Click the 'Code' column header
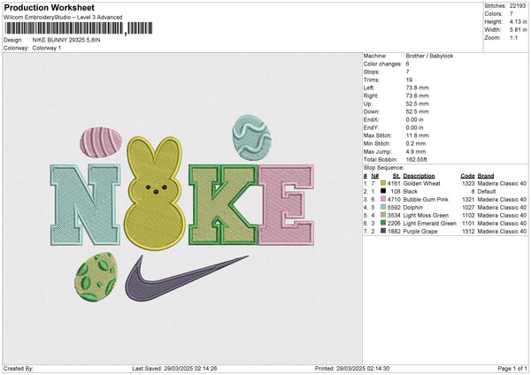The height and width of the screenshot is (375, 531). tap(467, 176)
